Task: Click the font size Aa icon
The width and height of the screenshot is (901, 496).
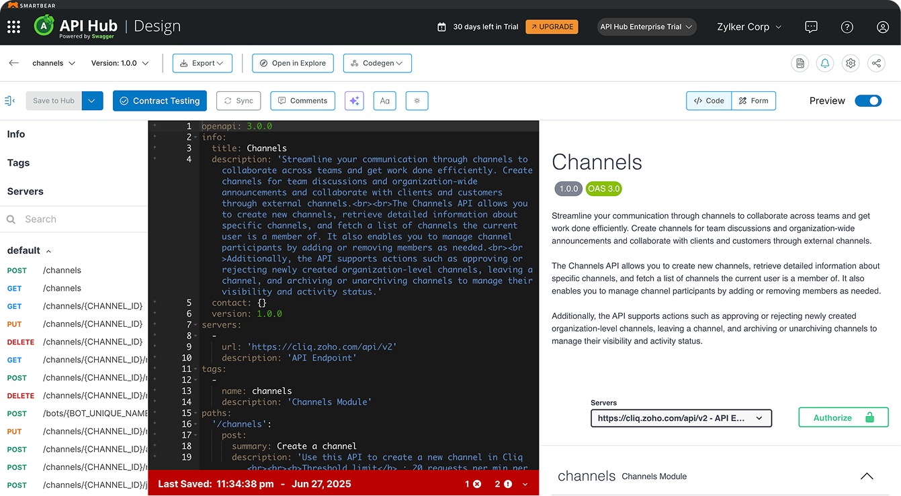Action: [384, 101]
